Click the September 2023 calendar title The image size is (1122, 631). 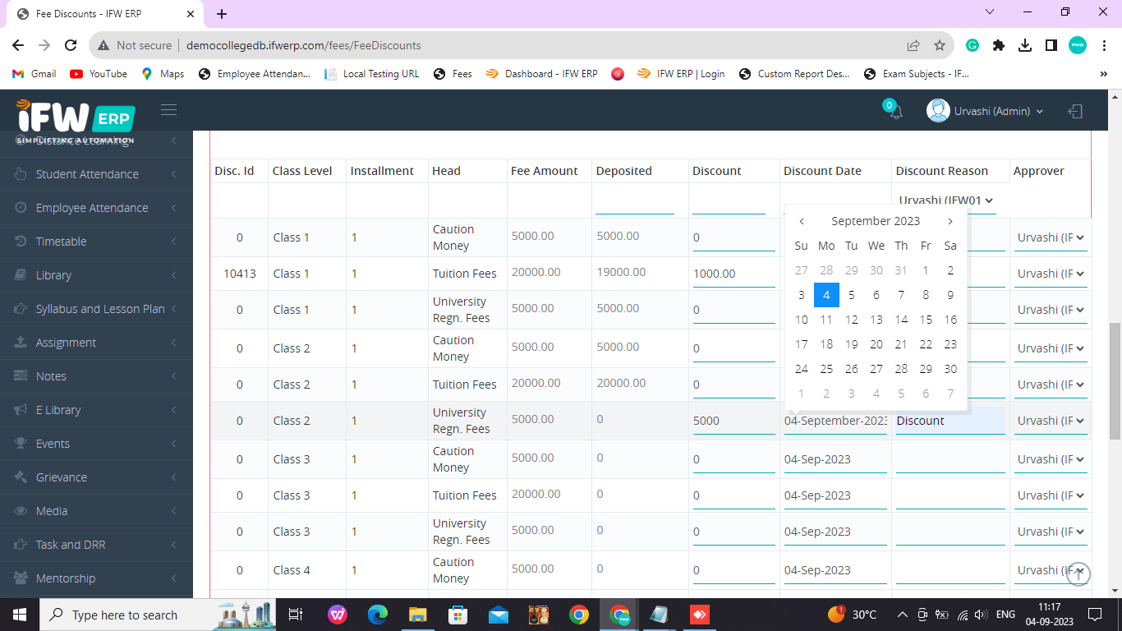pos(876,221)
